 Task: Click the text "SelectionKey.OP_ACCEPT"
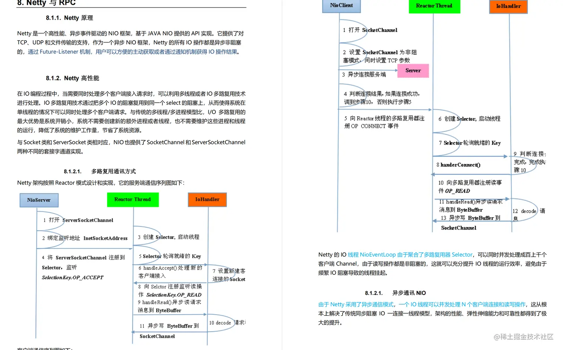(x=73, y=277)
